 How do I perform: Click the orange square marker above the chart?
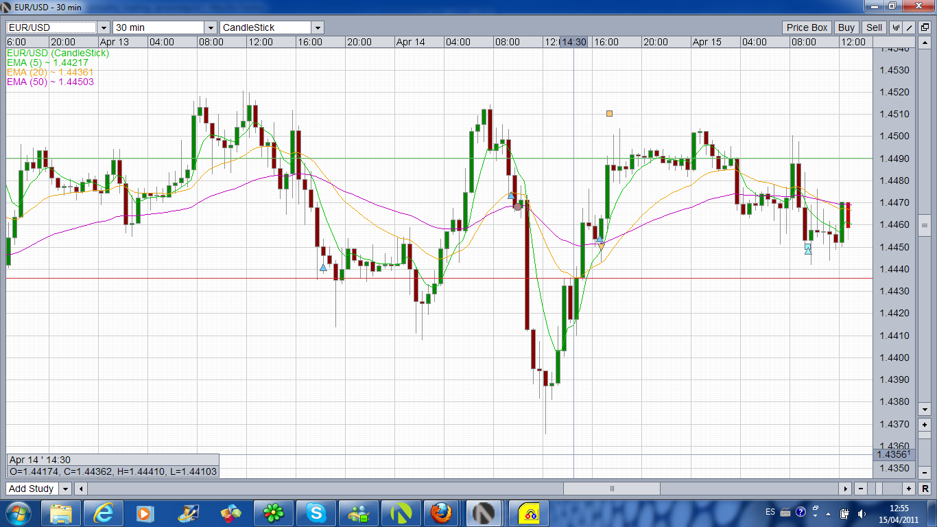click(x=609, y=113)
